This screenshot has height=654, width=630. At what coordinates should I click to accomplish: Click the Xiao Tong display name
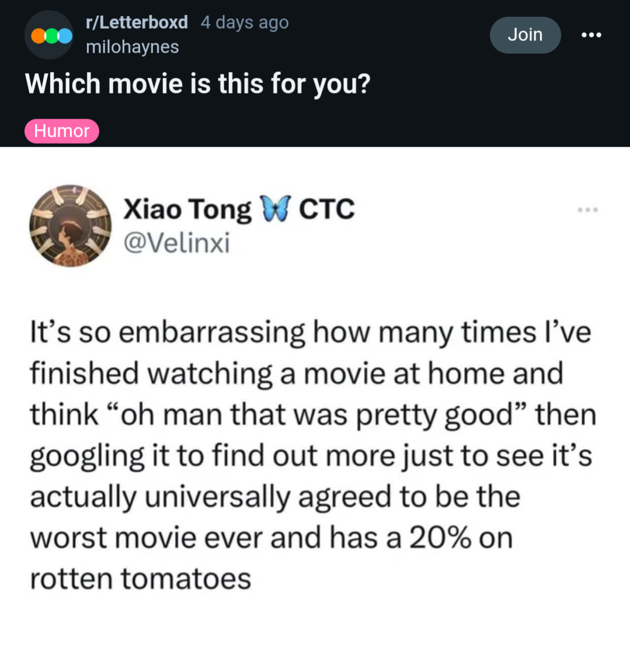187,209
